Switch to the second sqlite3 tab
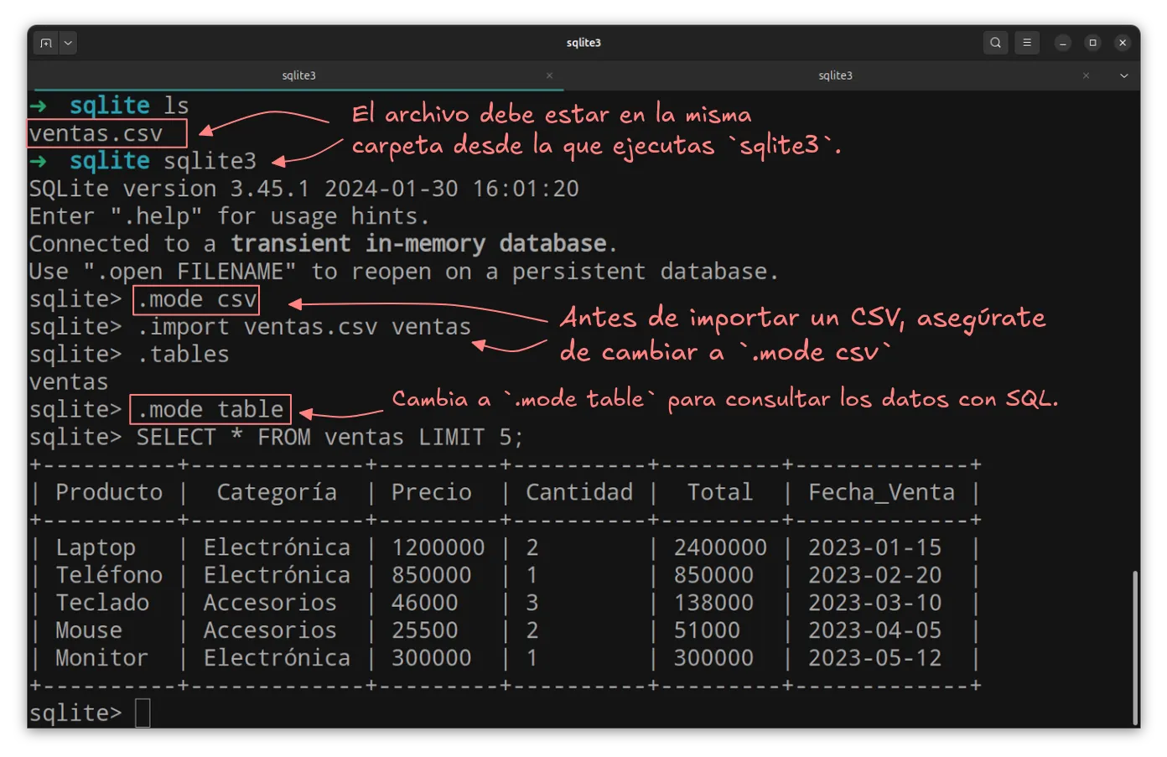This screenshot has height=757, width=1167. pyautogui.click(x=835, y=75)
